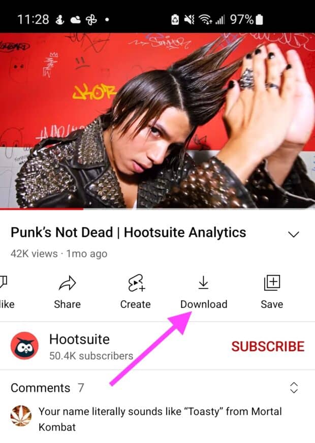Open the Toasty Mortal Kombat comment
315x443 pixels.
point(160,419)
